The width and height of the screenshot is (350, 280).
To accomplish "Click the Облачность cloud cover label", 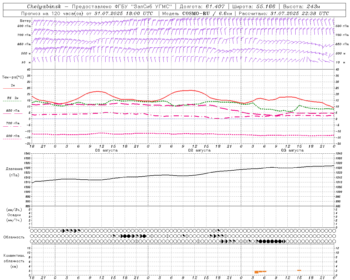I will pos(14,237).
